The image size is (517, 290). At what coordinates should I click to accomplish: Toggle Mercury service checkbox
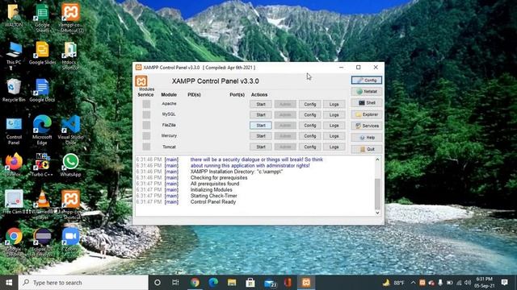146,136
